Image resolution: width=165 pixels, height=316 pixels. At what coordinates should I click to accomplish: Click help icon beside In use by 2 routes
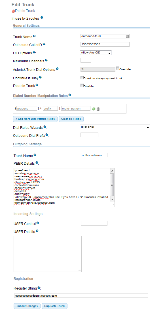pos(42,18)
